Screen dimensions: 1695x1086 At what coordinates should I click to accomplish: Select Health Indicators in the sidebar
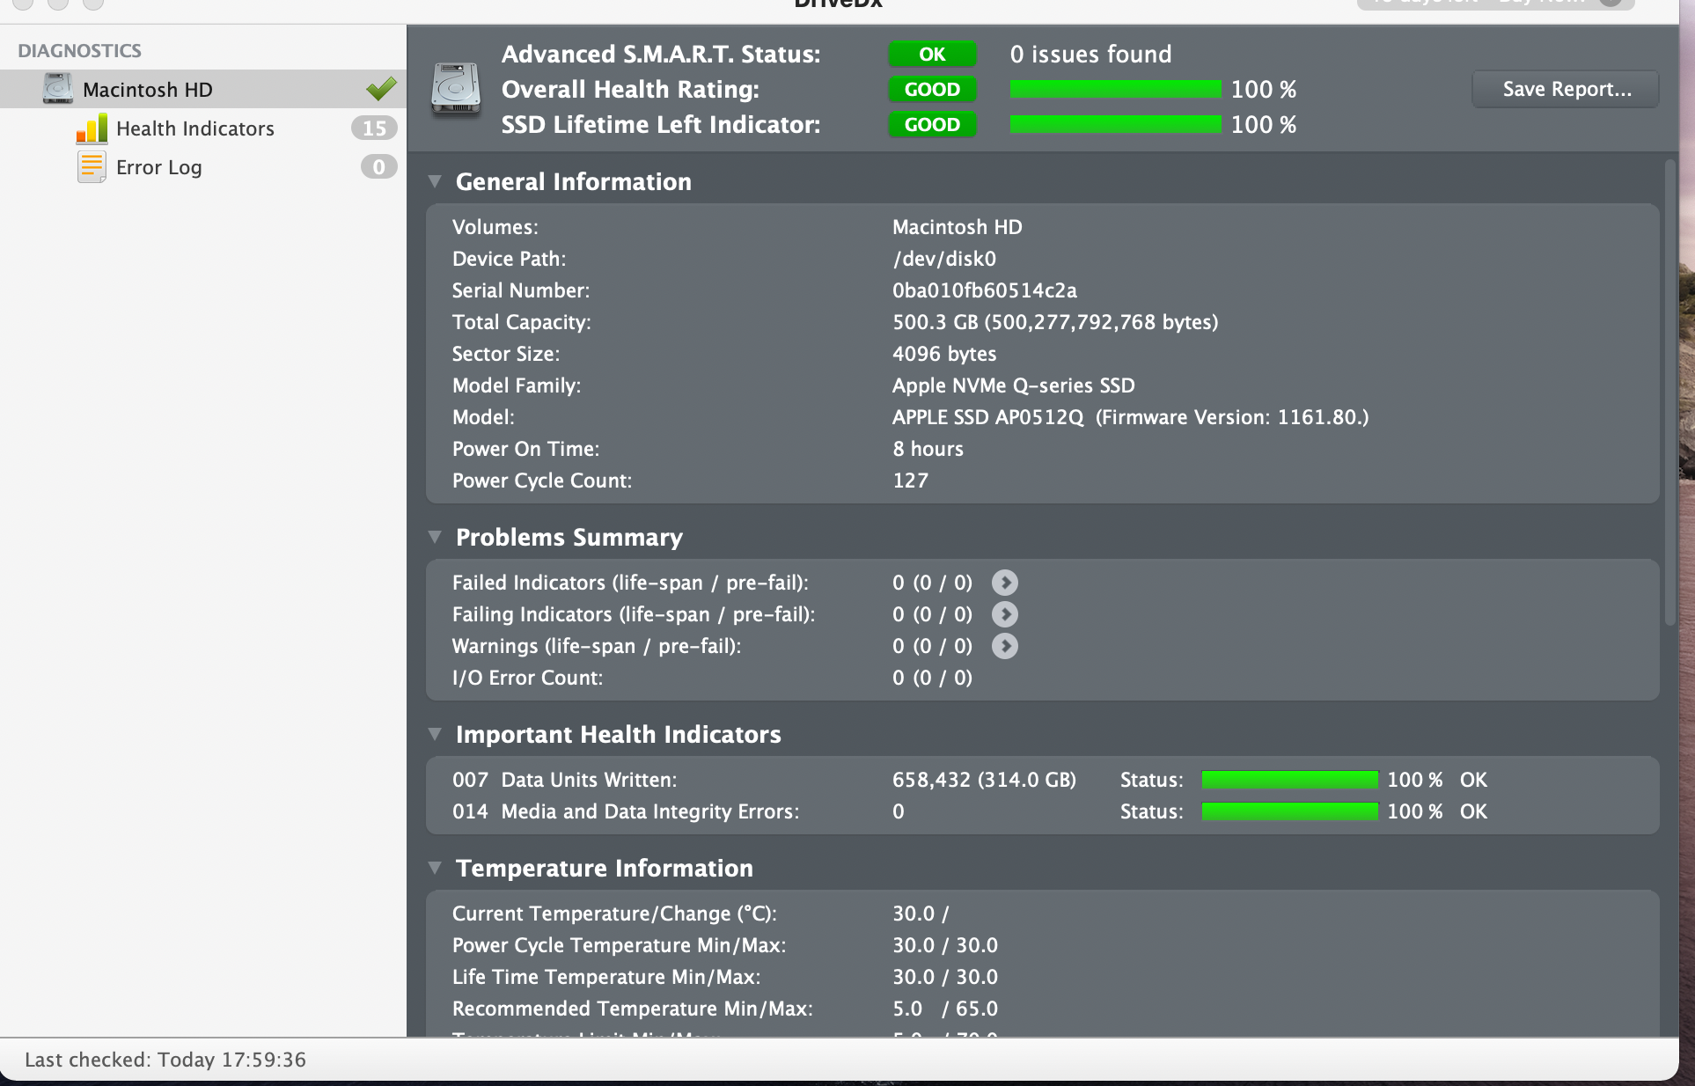point(195,128)
